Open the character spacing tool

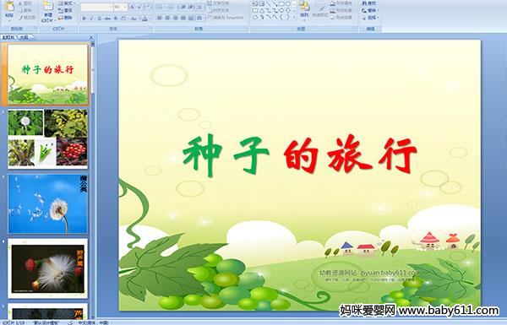(x=123, y=19)
